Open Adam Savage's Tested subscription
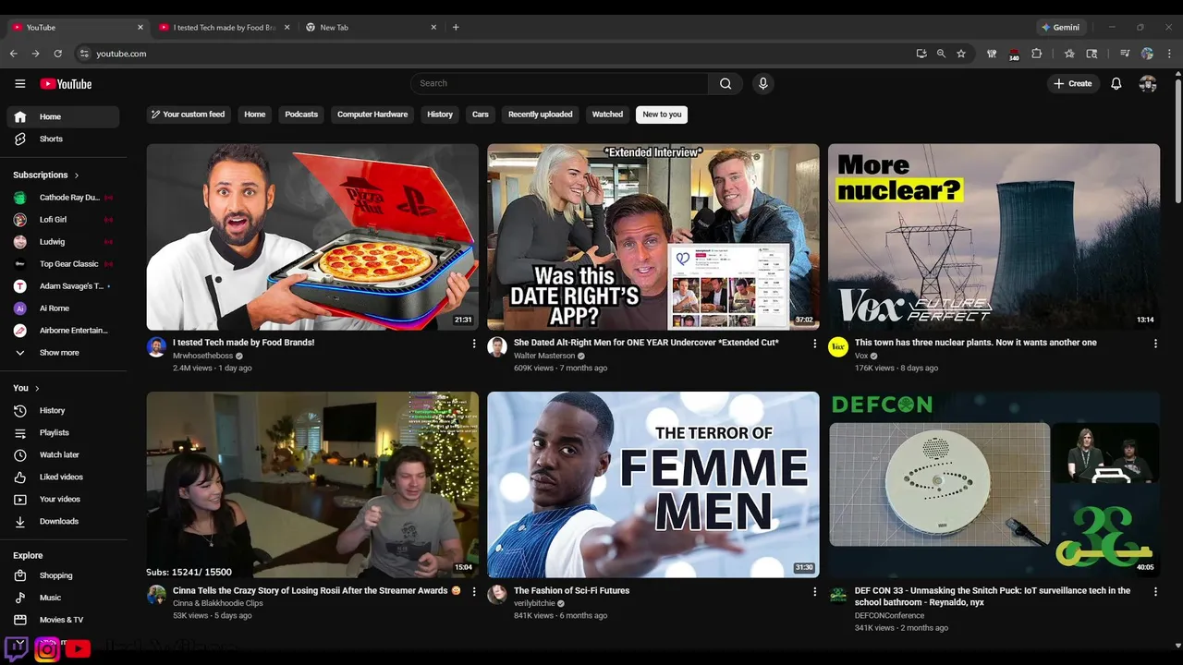1183x665 pixels. point(63,286)
